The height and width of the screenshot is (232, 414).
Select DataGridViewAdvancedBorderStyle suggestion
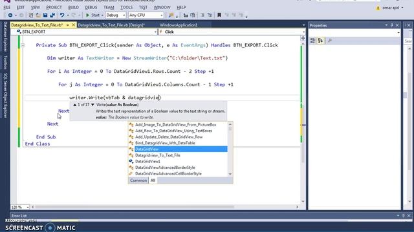point(165,168)
